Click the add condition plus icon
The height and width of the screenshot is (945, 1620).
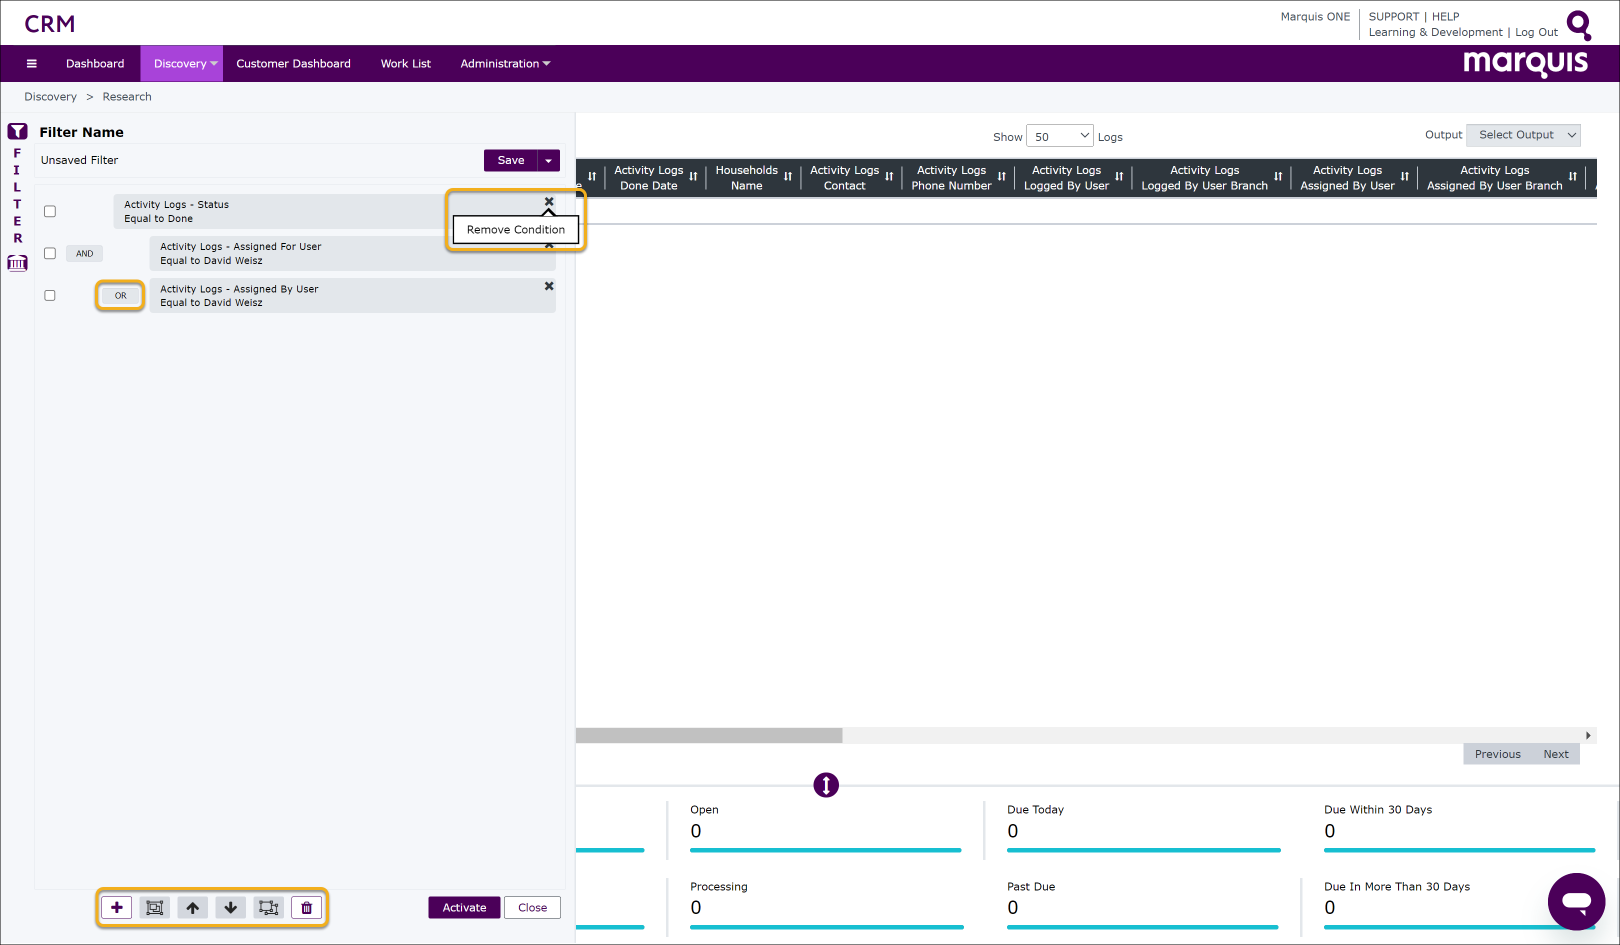click(x=117, y=907)
